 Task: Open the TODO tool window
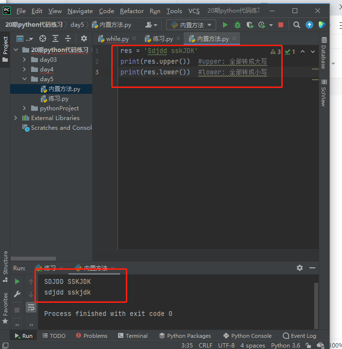54,336
